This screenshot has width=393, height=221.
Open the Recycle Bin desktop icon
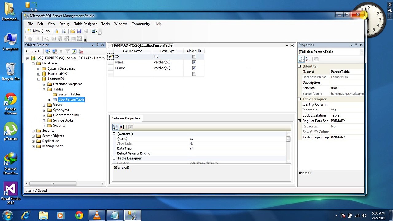pos(10,72)
